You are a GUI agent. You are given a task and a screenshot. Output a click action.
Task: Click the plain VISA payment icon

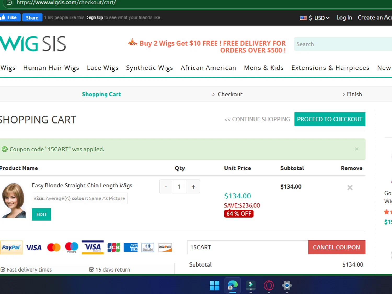pos(34,248)
